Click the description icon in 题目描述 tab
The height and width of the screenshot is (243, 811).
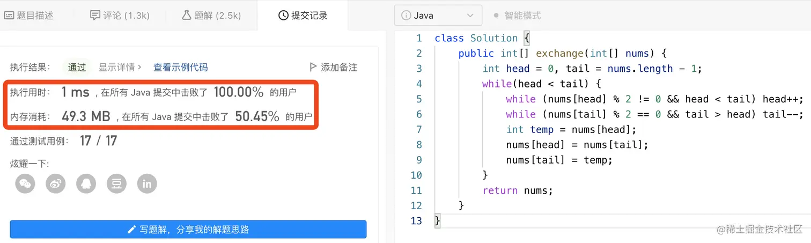point(9,16)
